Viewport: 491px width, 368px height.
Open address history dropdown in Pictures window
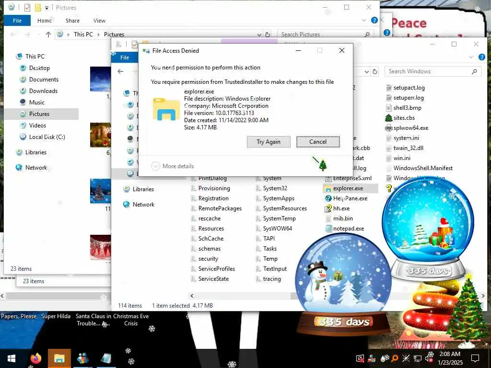coord(259,34)
